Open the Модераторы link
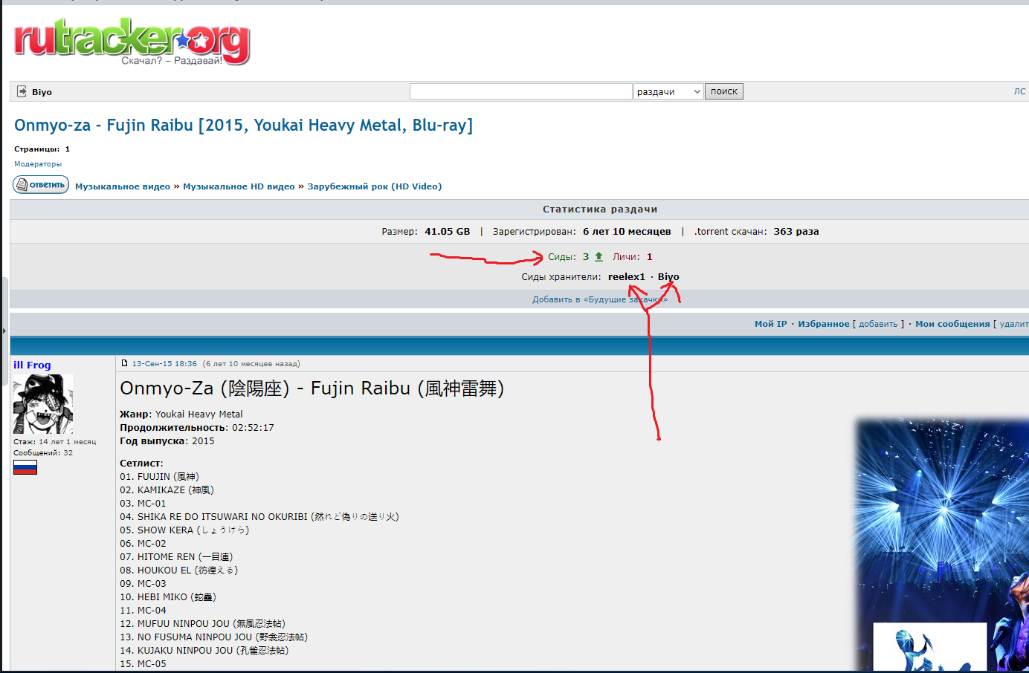 [38, 163]
